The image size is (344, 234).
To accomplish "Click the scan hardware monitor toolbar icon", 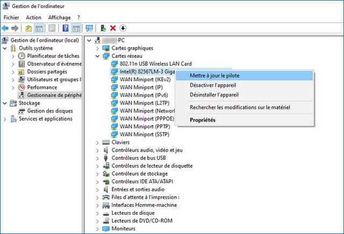I will 89,28.
